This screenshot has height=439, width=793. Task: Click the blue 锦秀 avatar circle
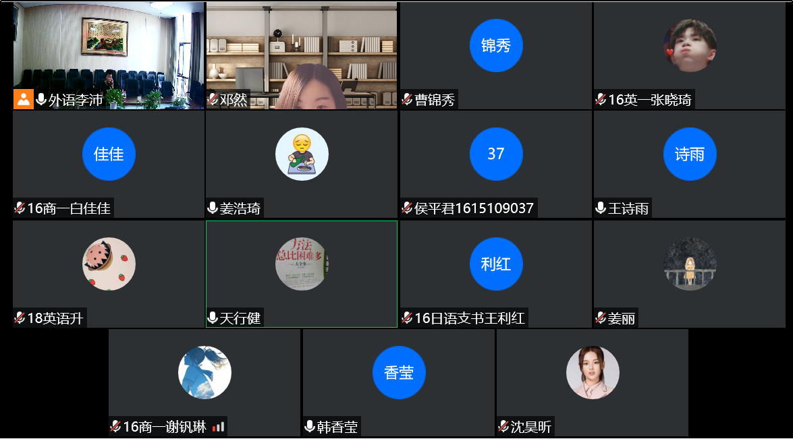coord(495,46)
